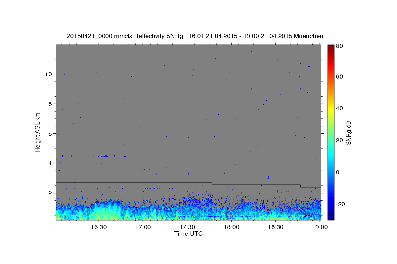This screenshot has width=397, height=264.
Task: Click the colorbar value 60
Action: click(x=339, y=77)
